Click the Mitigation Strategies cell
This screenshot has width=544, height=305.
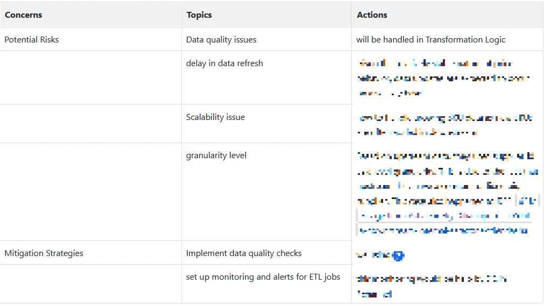tap(44, 253)
